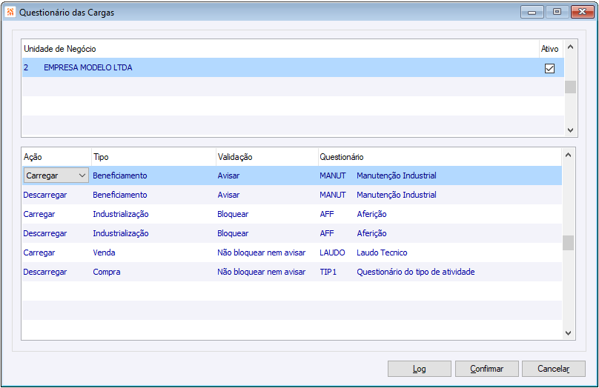
Task: Select Descarregar in the Industrialização row
Action: coord(45,233)
